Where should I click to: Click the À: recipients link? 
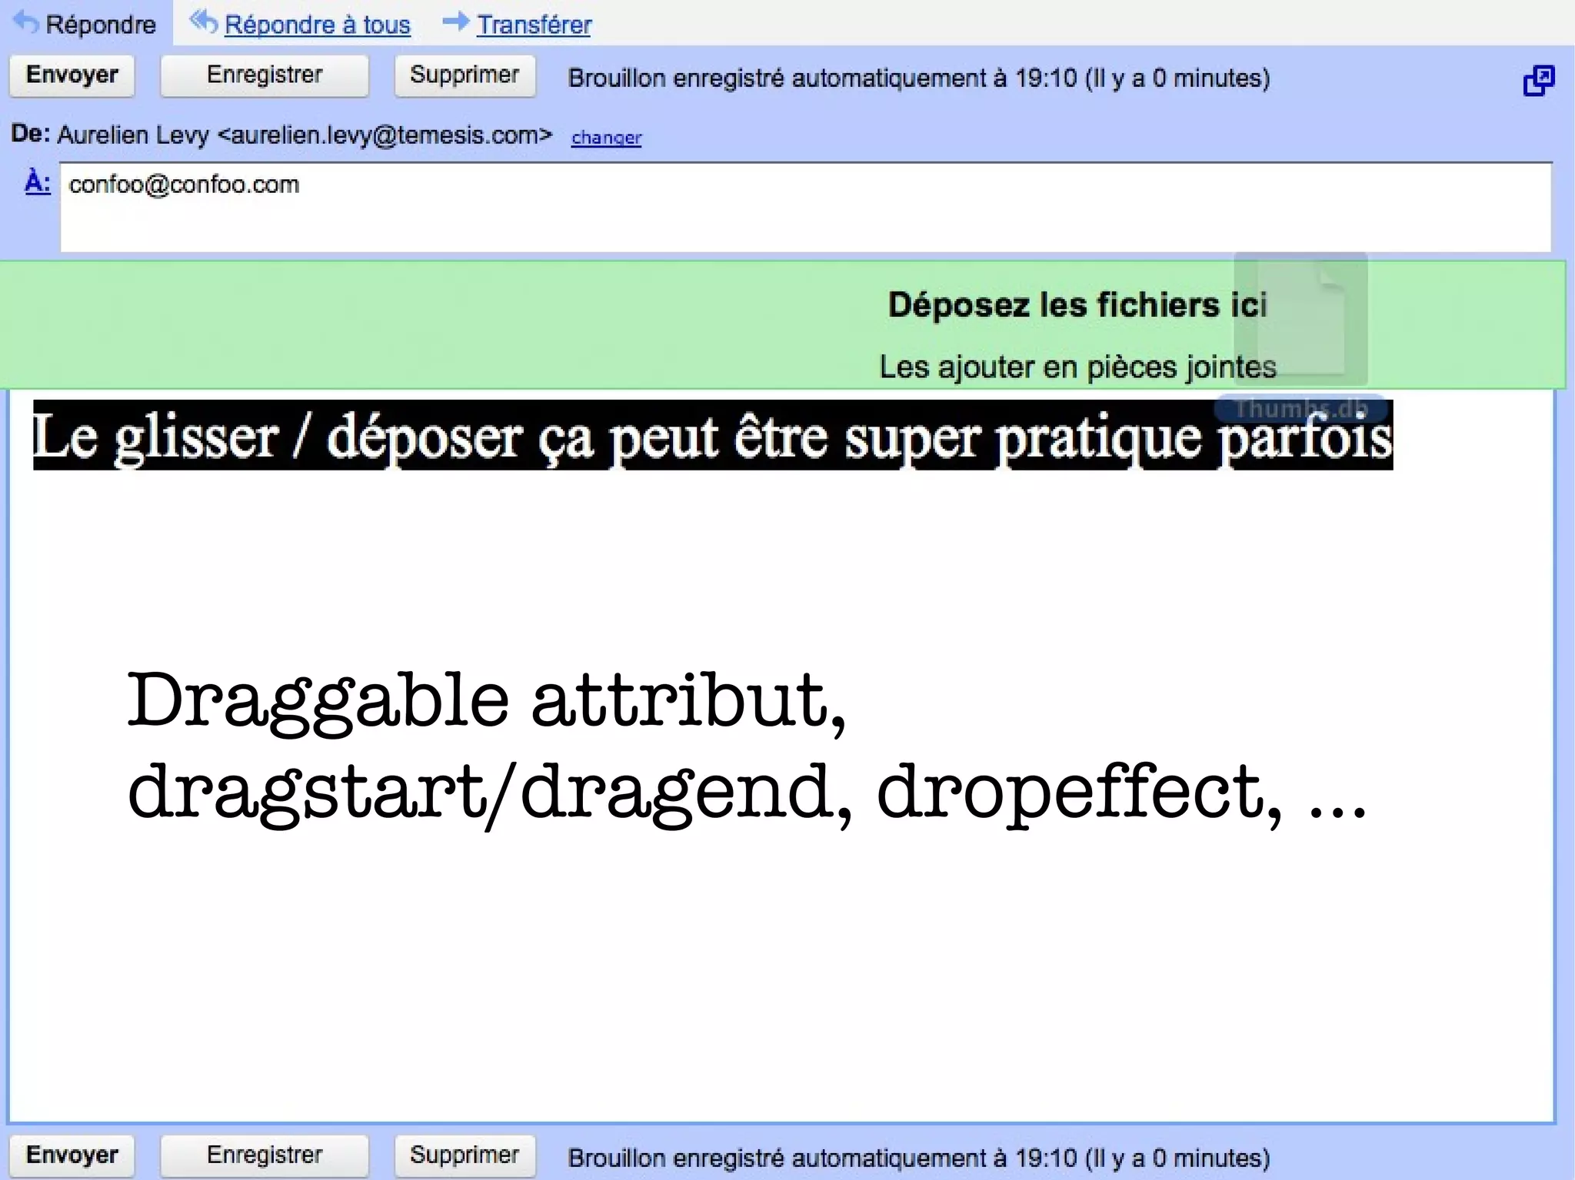(38, 183)
